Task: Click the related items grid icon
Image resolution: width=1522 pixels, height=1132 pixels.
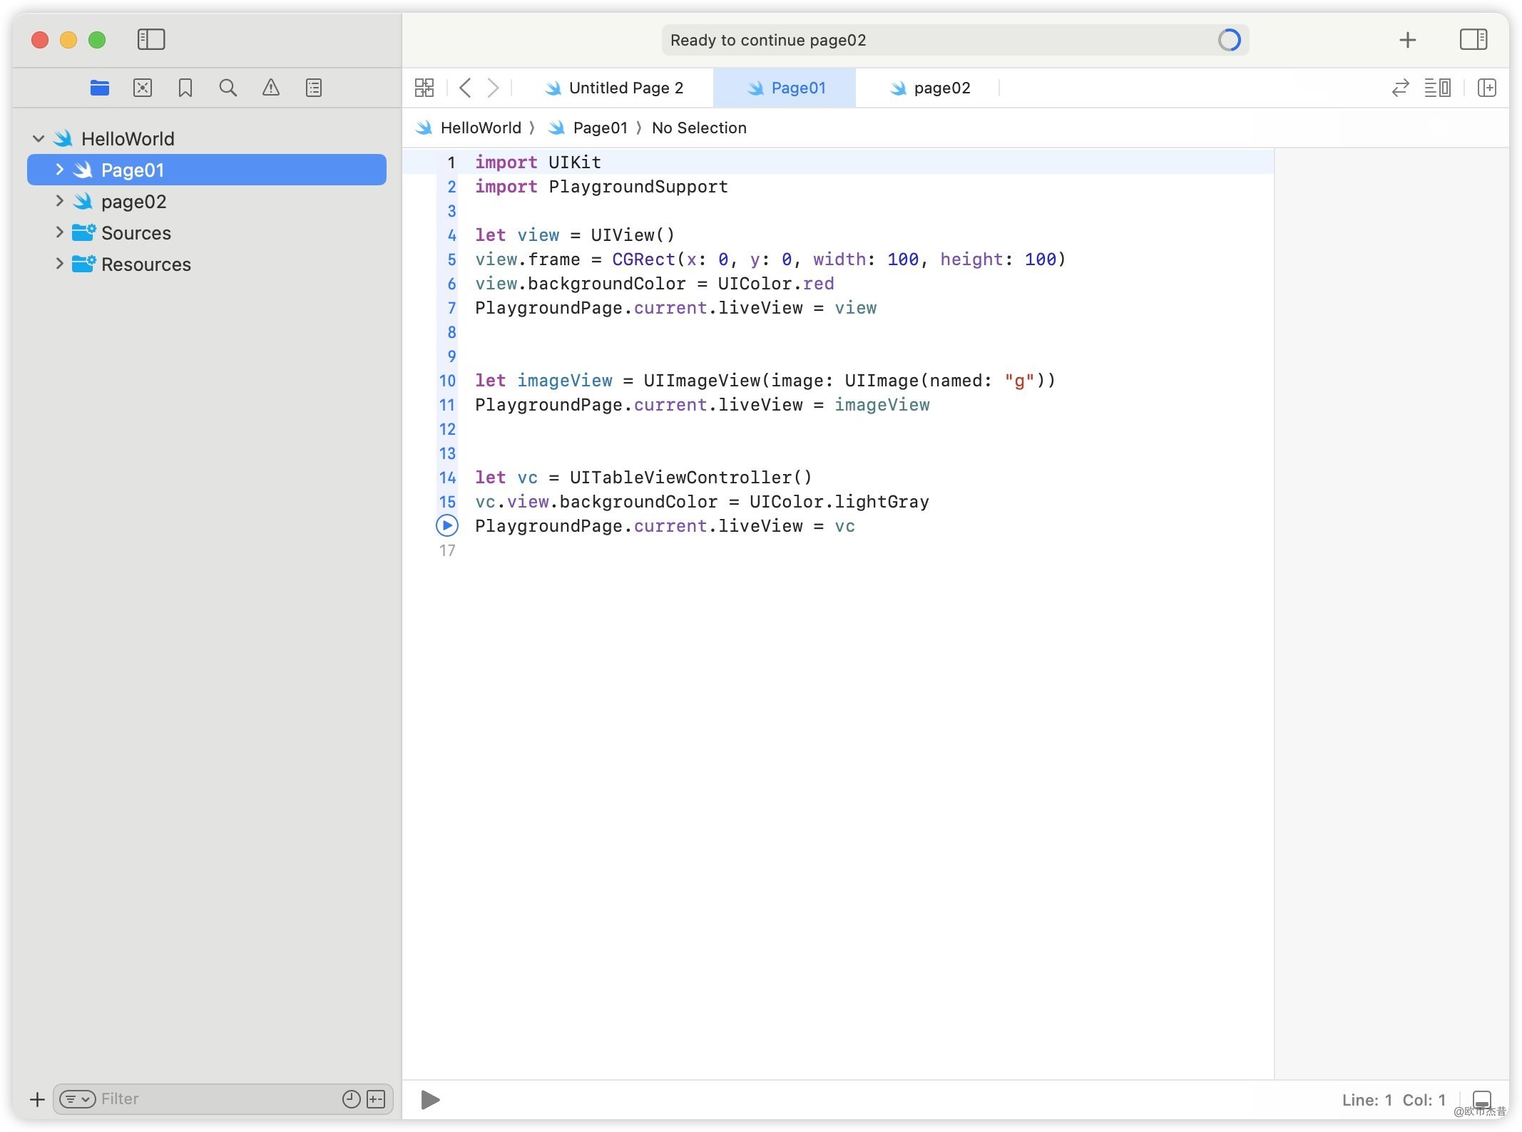Action: pyautogui.click(x=424, y=88)
